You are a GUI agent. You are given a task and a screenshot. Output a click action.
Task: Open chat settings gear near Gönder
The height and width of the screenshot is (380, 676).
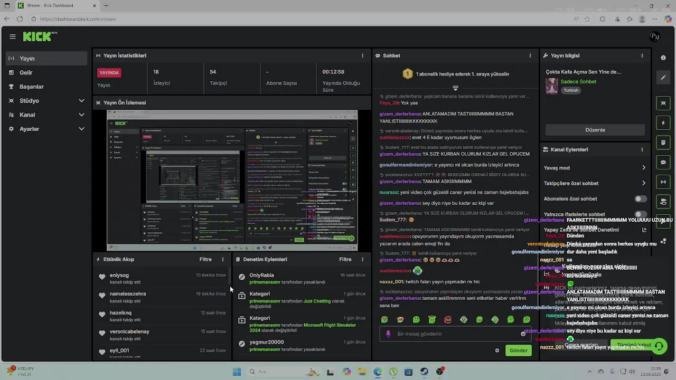pyautogui.click(x=497, y=350)
